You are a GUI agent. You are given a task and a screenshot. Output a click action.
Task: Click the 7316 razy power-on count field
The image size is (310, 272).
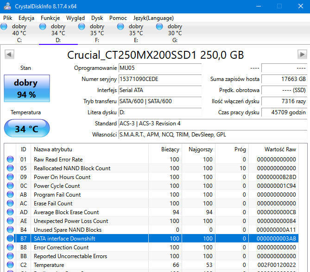click(x=285, y=101)
